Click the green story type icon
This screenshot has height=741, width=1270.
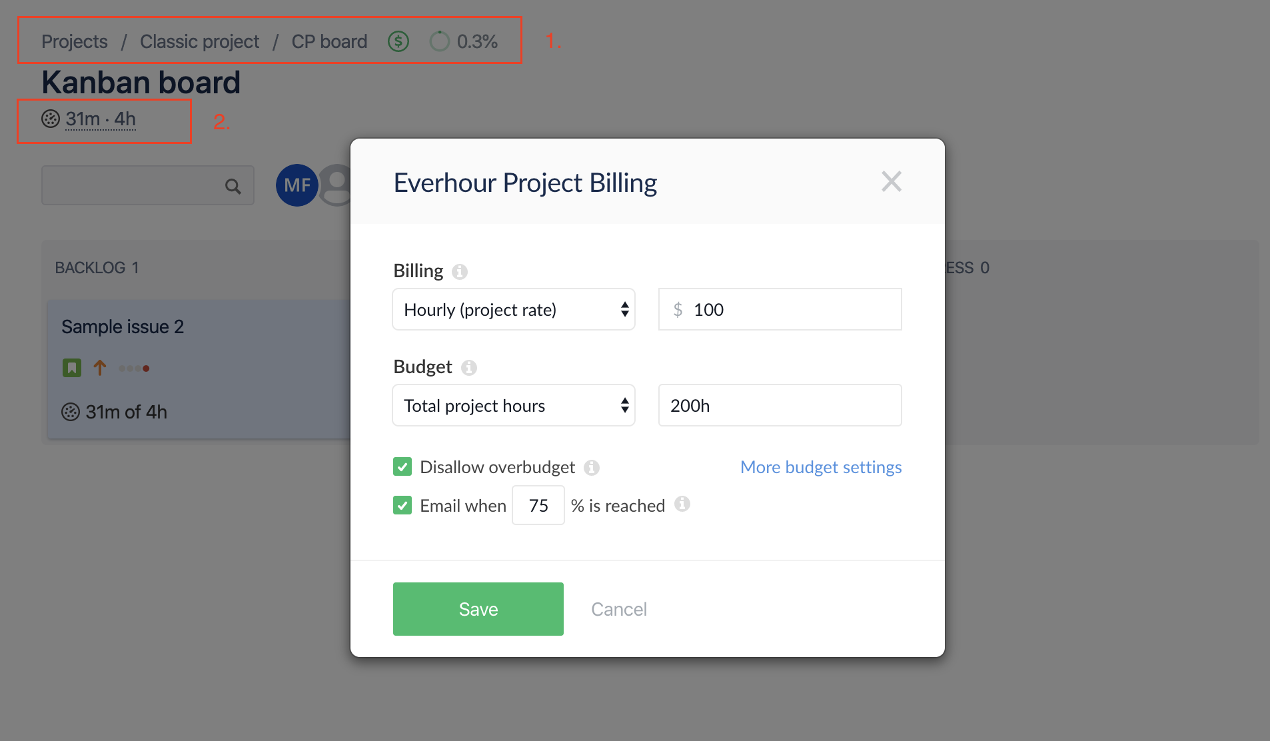tap(72, 368)
